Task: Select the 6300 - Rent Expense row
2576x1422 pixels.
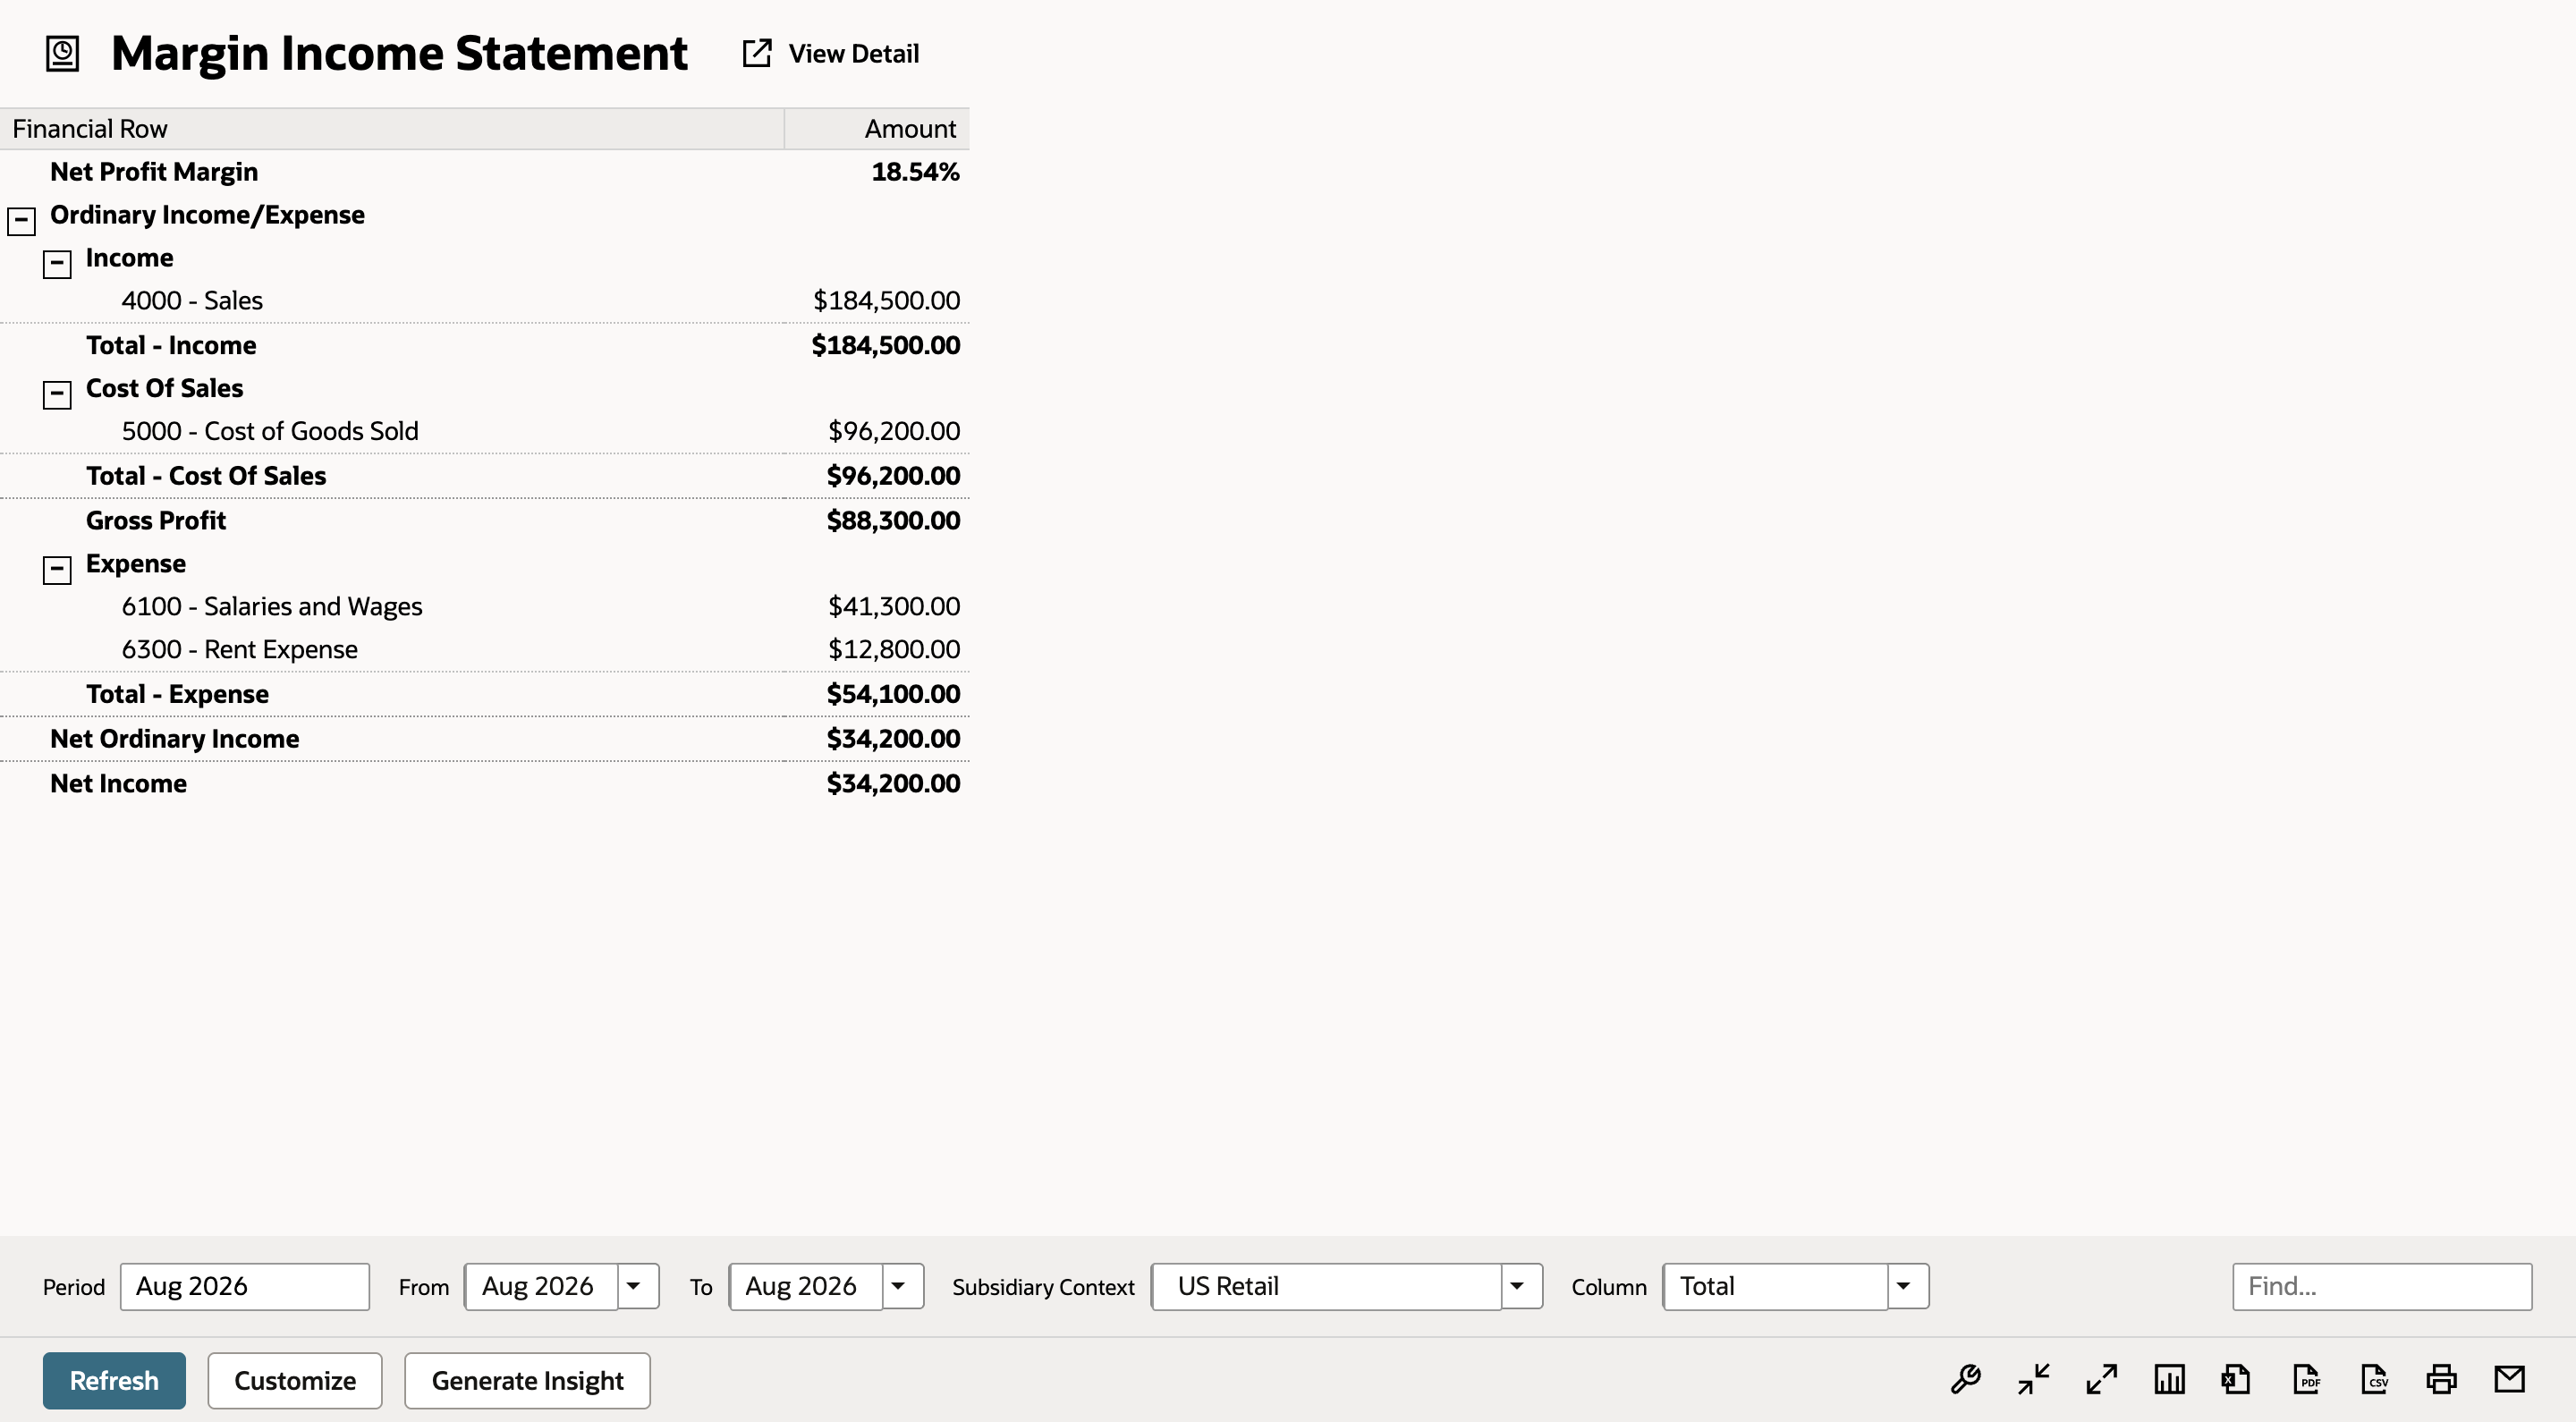Action: click(x=484, y=649)
